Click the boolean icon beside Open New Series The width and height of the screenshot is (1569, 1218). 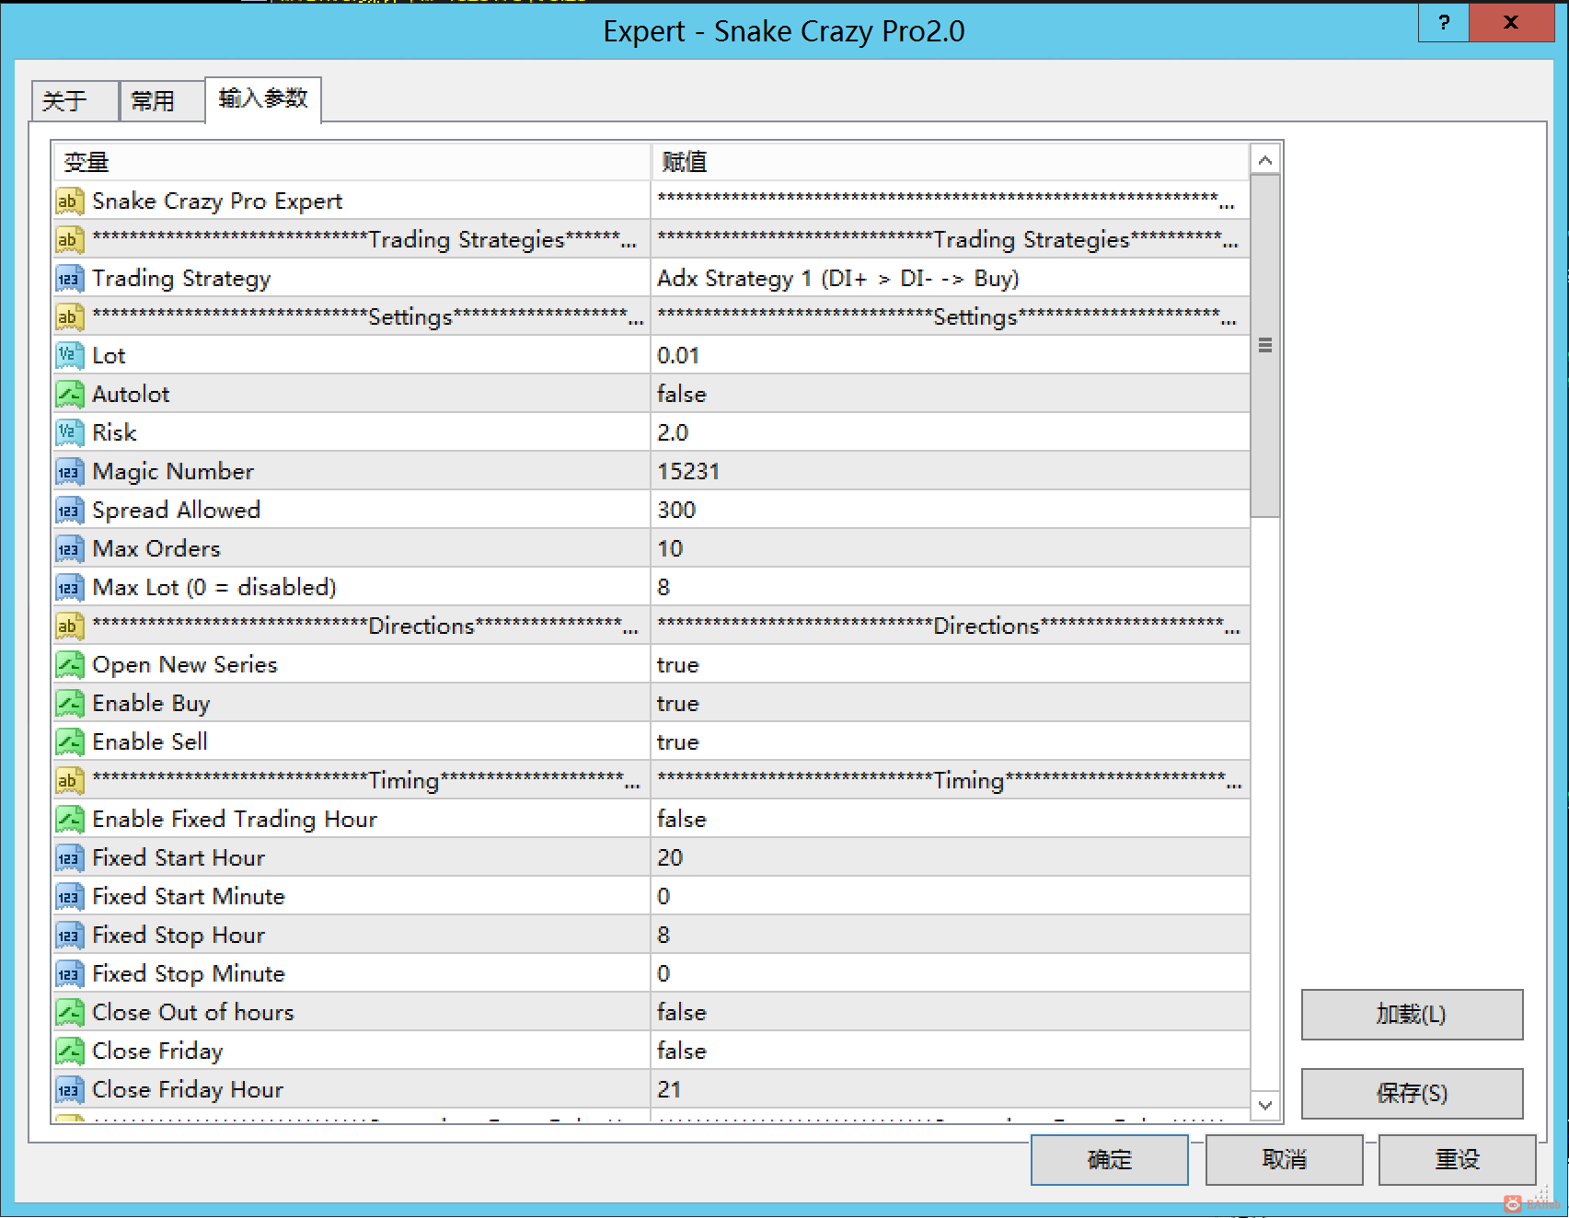tap(70, 665)
